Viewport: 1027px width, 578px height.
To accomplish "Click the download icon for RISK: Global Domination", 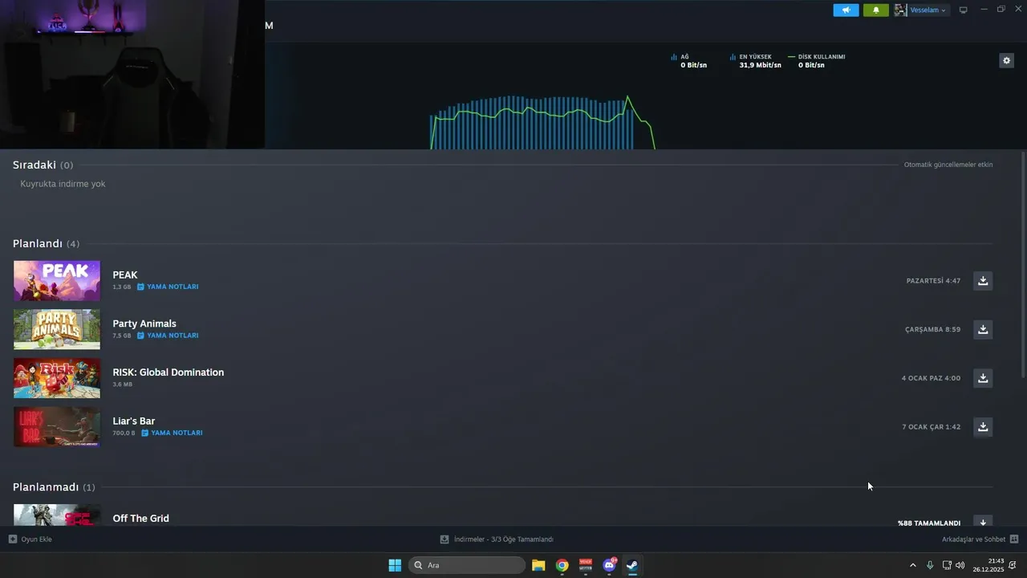I will click(x=983, y=378).
